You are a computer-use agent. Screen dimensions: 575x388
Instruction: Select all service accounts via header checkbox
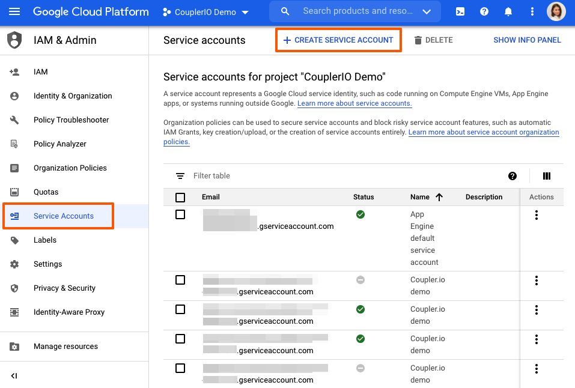tap(180, 196)
